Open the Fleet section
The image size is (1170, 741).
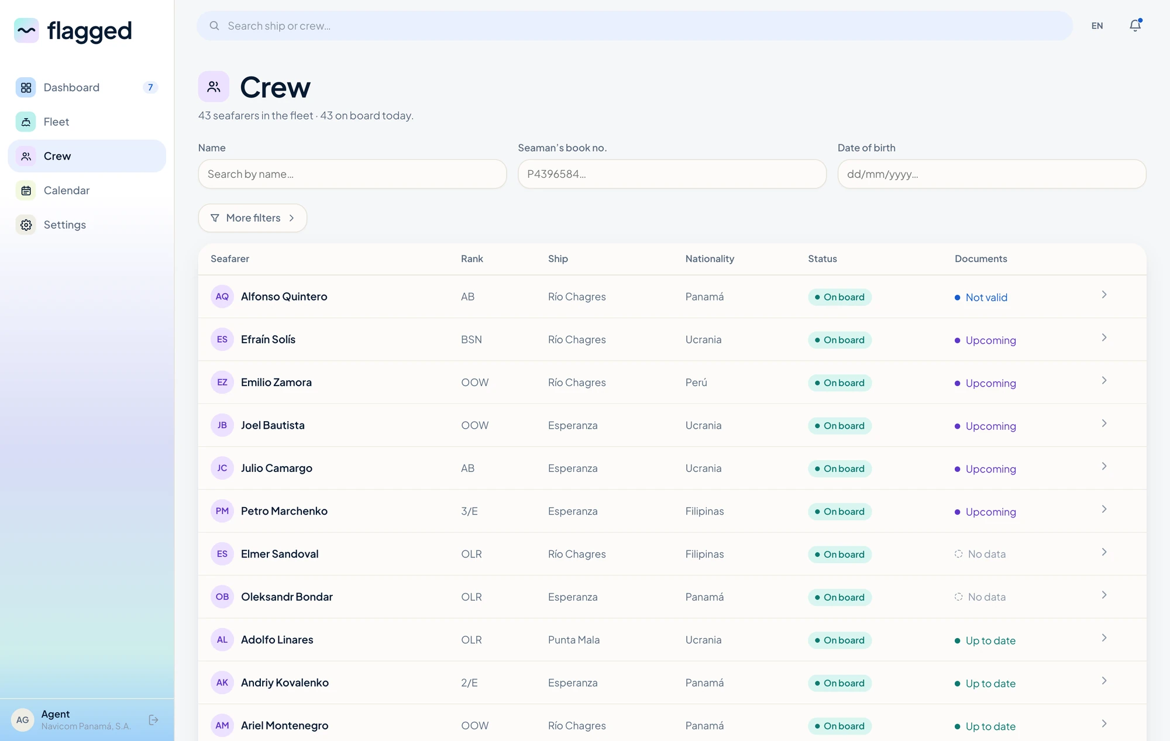tap(87, 122)
